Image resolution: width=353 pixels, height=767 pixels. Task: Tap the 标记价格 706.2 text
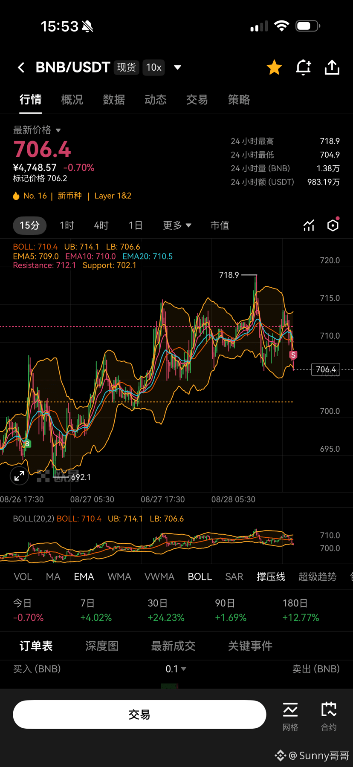coord(40,179)
